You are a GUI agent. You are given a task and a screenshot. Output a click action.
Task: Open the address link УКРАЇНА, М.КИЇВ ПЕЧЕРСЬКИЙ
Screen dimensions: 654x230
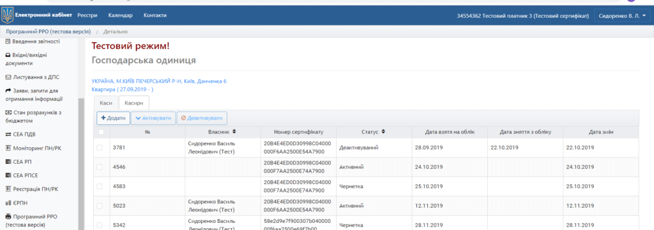point(159,81)
